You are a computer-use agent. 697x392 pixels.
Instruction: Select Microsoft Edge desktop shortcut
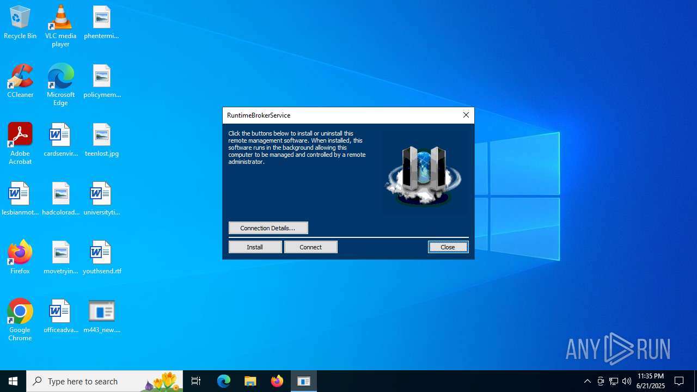[x=60, y=85]
